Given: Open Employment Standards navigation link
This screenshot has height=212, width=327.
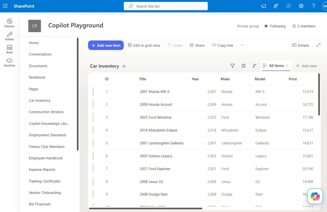Looking at the screenshot, I should [x=48, y=135].
